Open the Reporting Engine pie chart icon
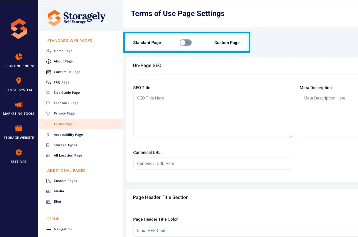Viewport: 358px width, 237px height. click(19, 56)
